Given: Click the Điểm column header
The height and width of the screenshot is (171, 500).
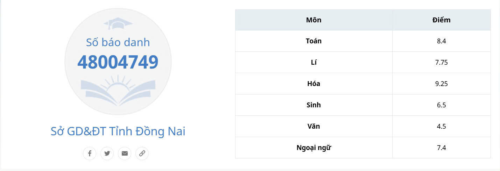Looking at the screenshot, I should coord(441,20).
